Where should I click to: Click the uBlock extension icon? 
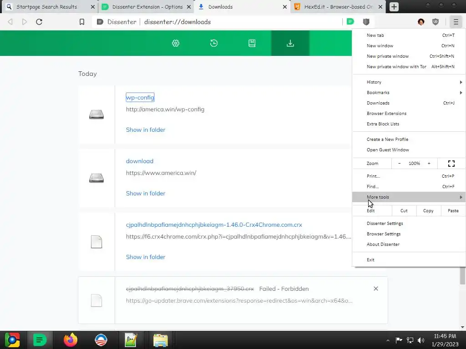436,22
